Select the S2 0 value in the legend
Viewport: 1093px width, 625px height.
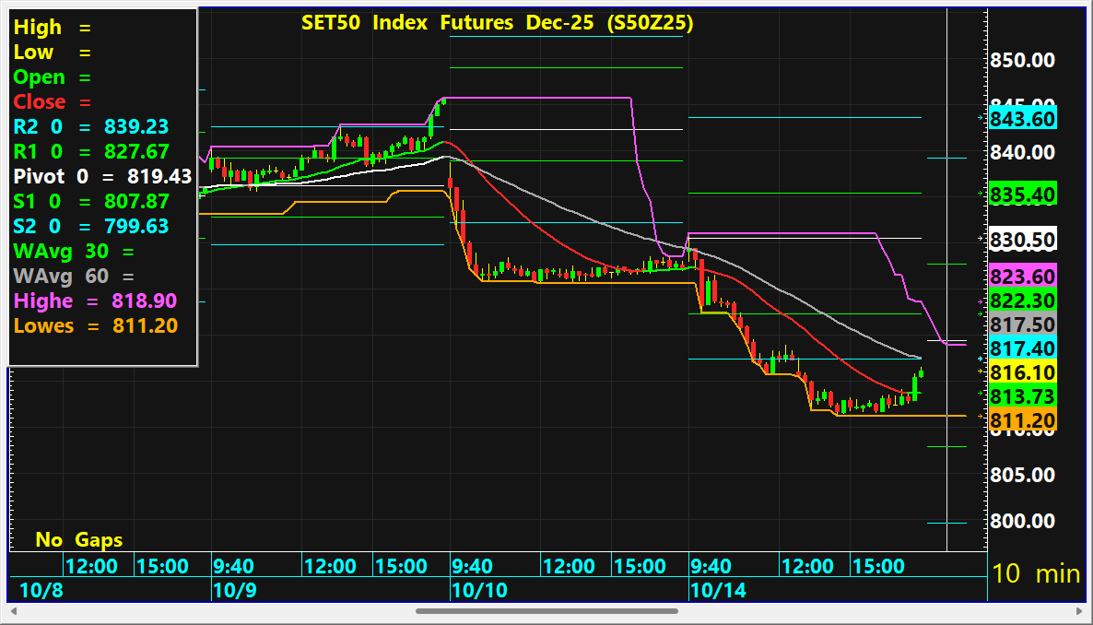(136, 226)
